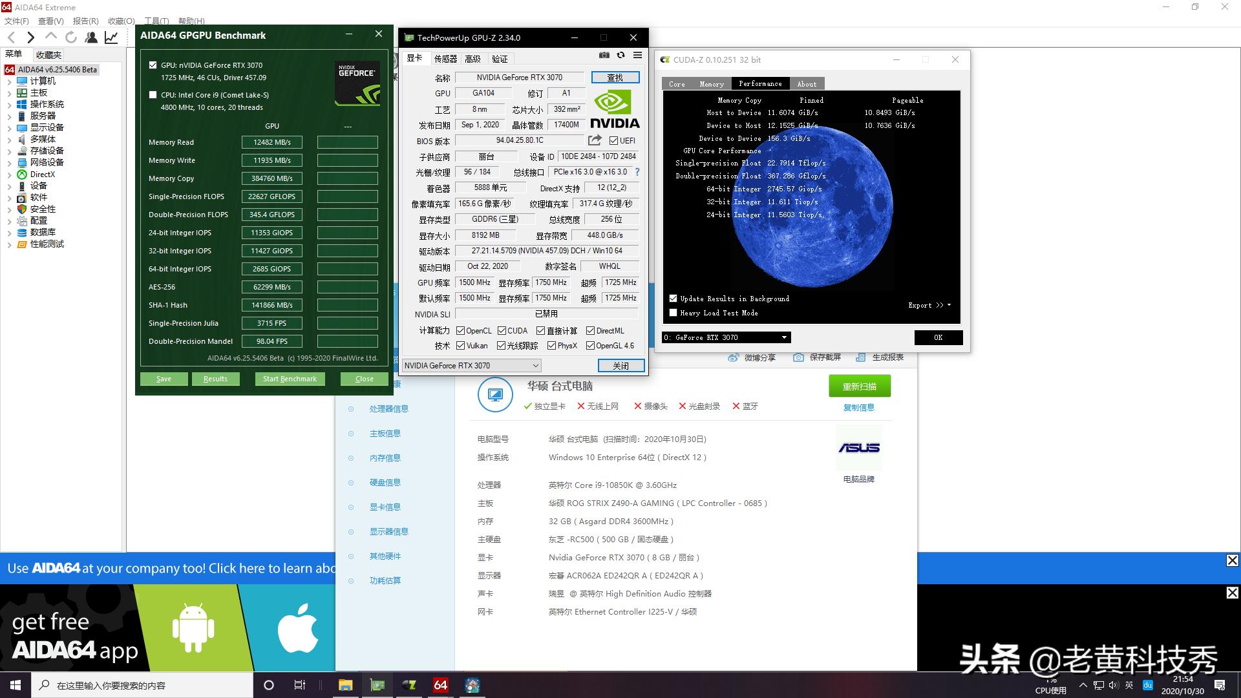Open AIDA64's user account icon

coord(90,37)
